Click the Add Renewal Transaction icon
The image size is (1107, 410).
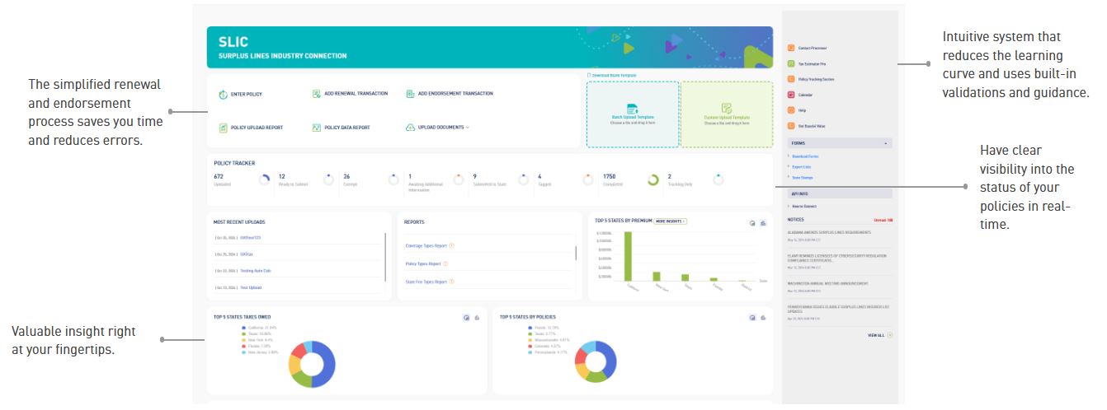tap(317, 94)
